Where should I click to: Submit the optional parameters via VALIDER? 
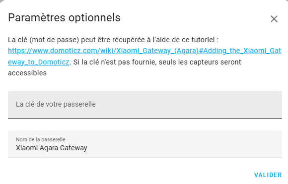pyautogui.click(x=268, y=175)
